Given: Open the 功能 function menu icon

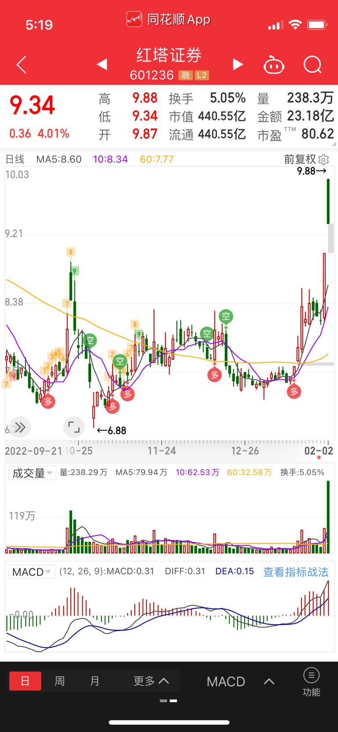Looking at the screenshot, I should coord(311,682).
